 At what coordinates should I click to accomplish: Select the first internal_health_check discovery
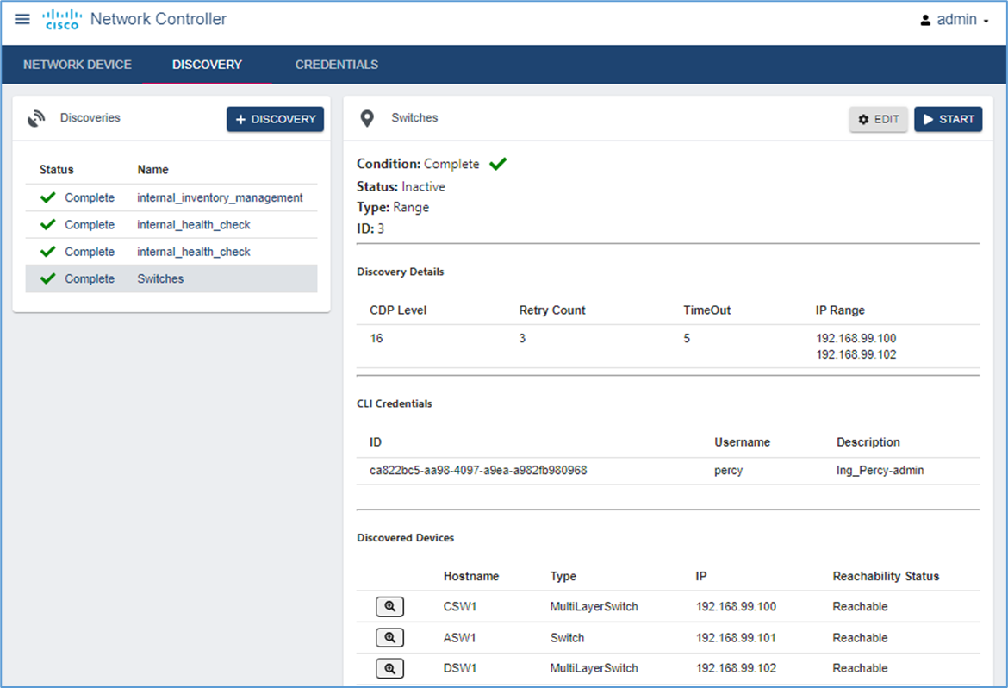point(194,225)
